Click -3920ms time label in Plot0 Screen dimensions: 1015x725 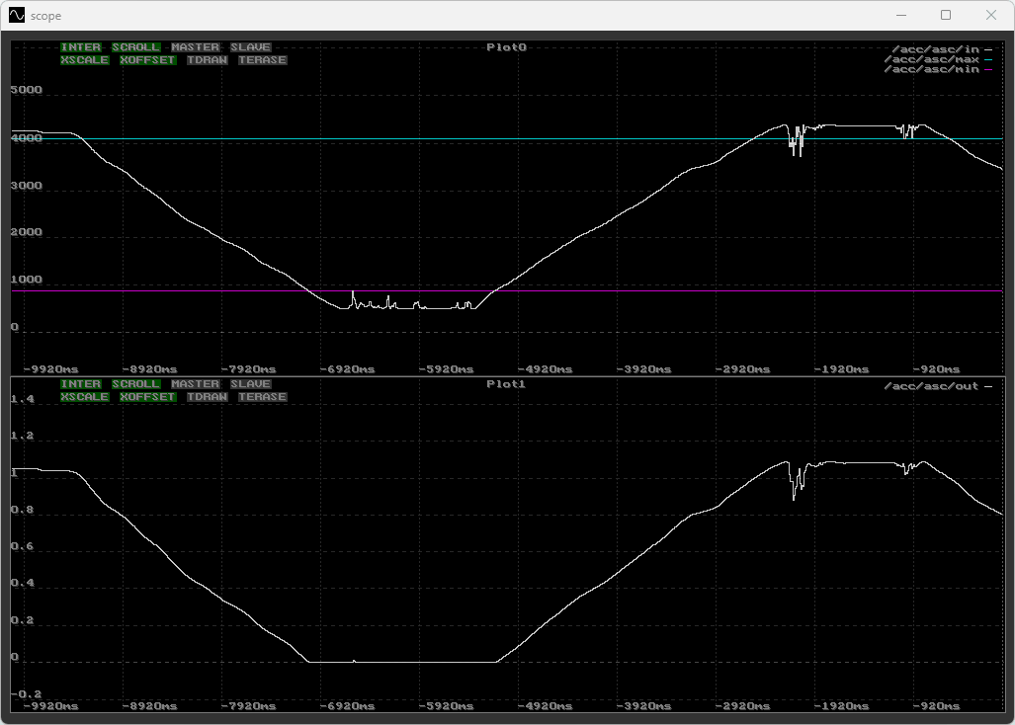point(644,369)
